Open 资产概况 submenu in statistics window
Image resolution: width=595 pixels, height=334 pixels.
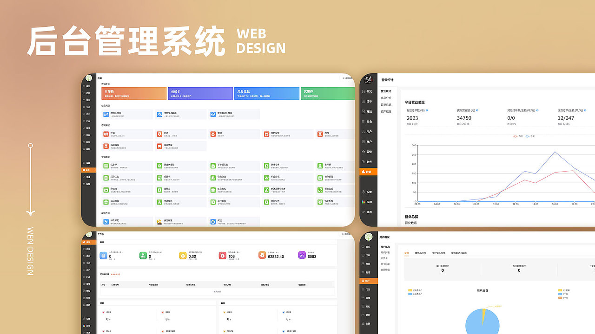click(386, 111)
